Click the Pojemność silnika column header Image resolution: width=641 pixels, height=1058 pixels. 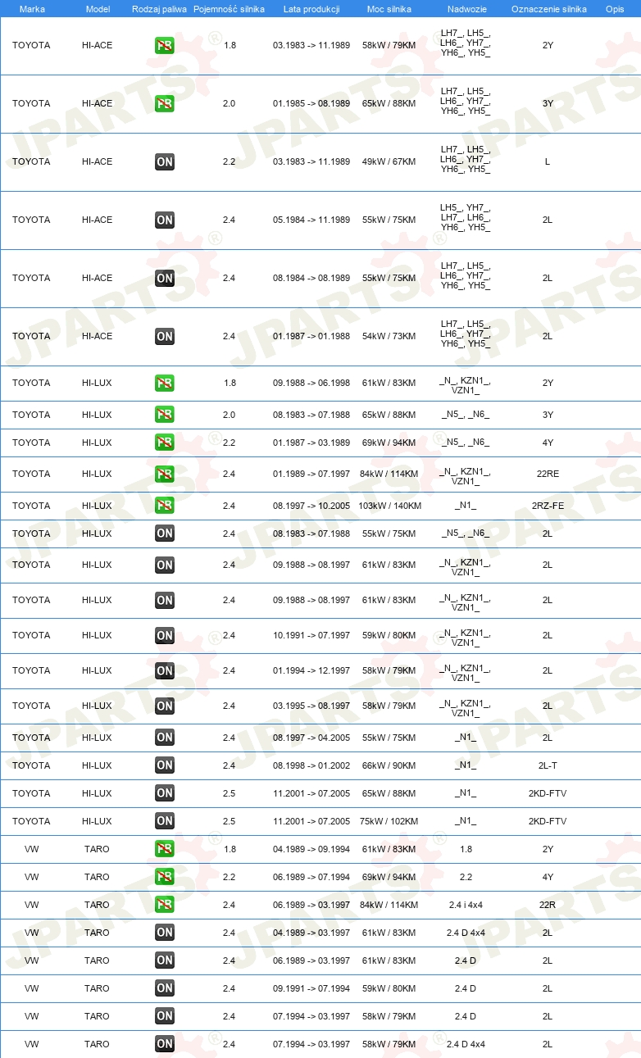click(x=229, y=9)
